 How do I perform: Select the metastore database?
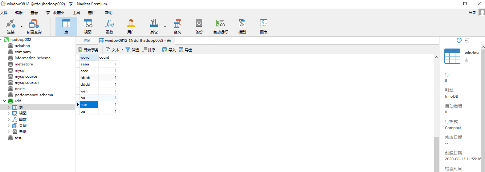click(x=24, y=64)
